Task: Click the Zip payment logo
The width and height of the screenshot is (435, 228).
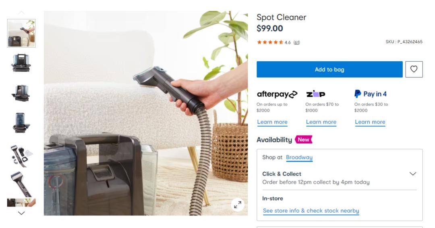Action: (x=315, y=94)
